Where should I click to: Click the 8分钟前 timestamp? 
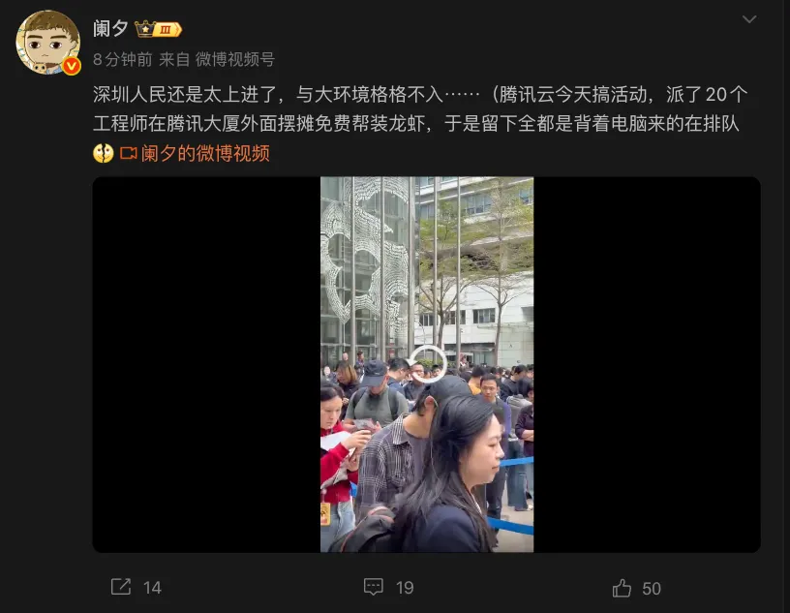click(x=122, y=59)
